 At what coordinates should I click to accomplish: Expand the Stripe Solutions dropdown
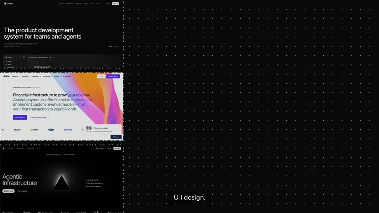point(26,76)
